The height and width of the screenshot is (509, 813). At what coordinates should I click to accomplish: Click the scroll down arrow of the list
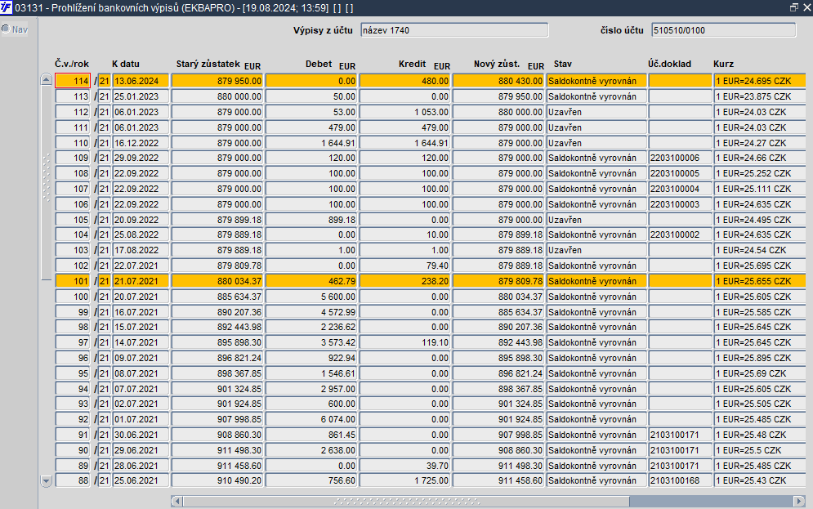pyautogui.click(x=46, y=481)
